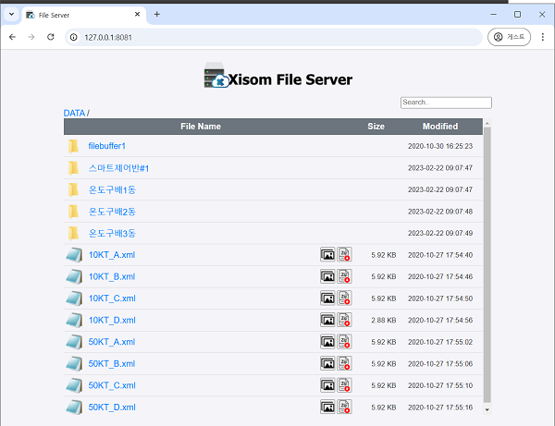Click the zip icon for 10KT_C.xml

(344, 298)
